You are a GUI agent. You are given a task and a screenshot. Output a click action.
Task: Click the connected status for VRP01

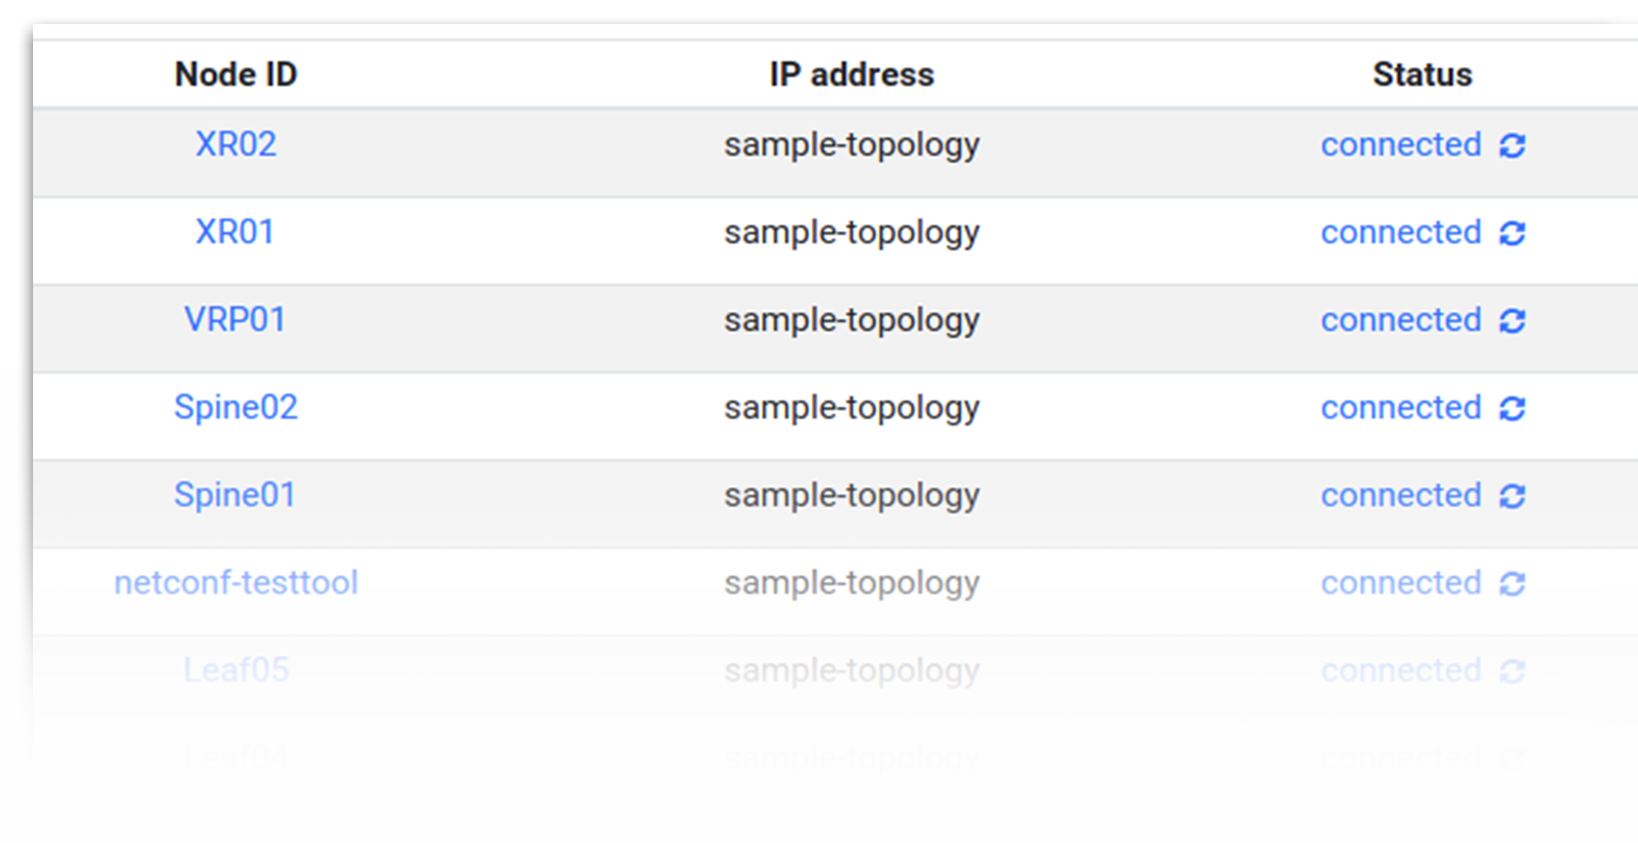click(x=1402, y=320)
